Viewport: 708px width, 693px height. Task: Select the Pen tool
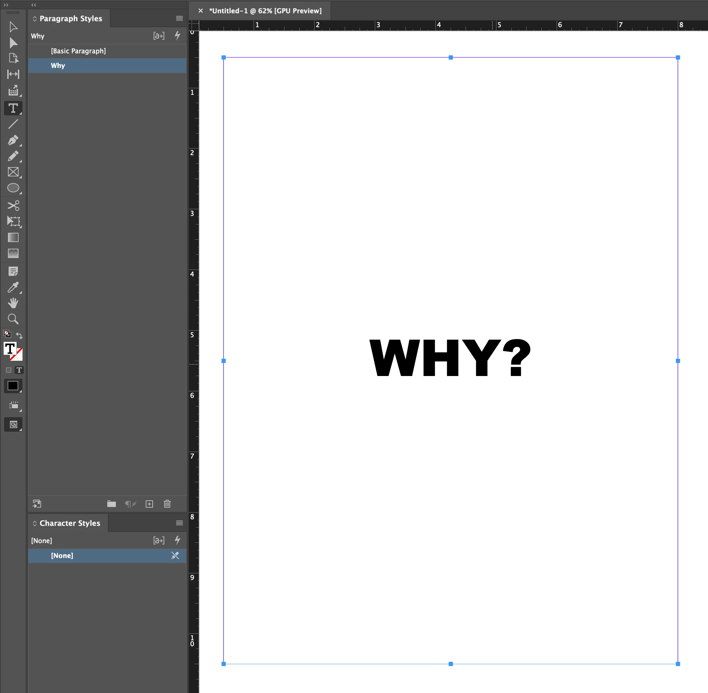[13, 140]
